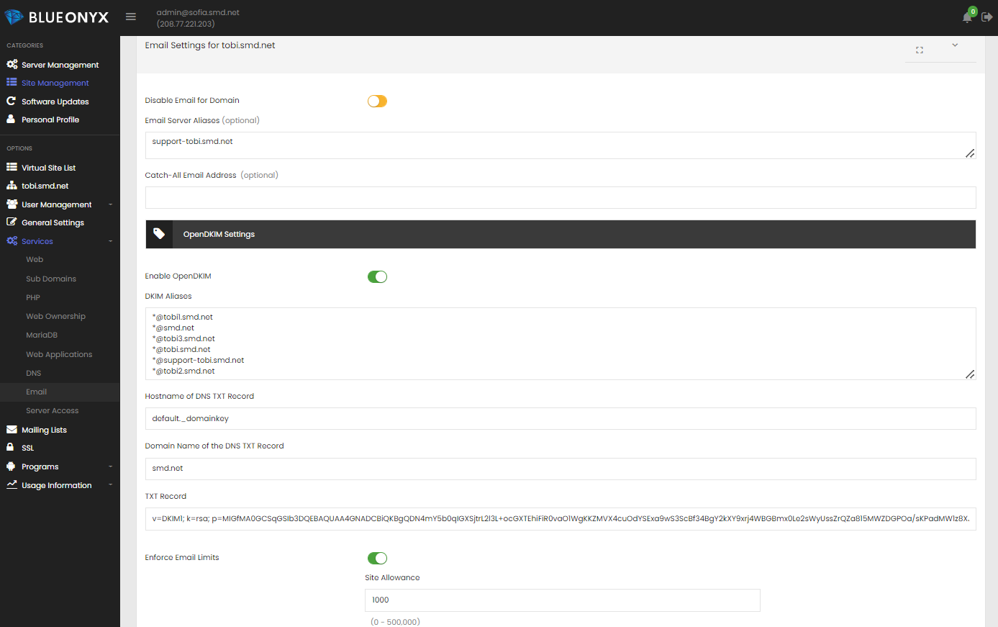Click the Email Server Aliases text area
This screenshot has width=998, height=627.
click(x=561, y=145)
